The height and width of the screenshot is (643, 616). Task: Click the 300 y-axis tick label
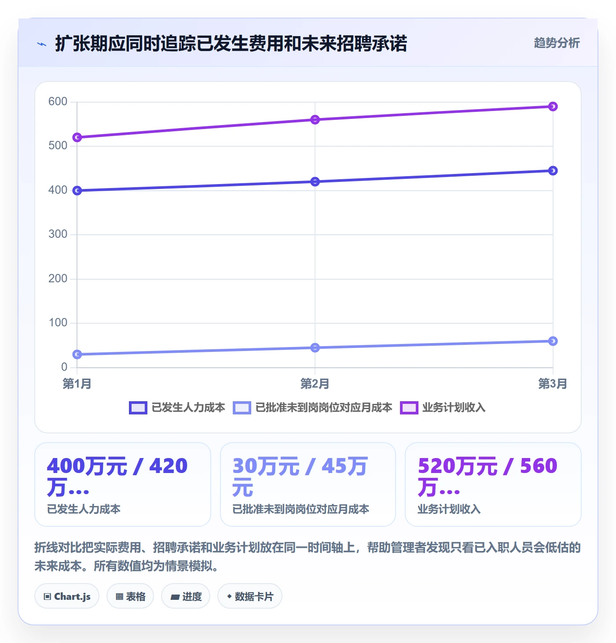[x=58, y=234]
